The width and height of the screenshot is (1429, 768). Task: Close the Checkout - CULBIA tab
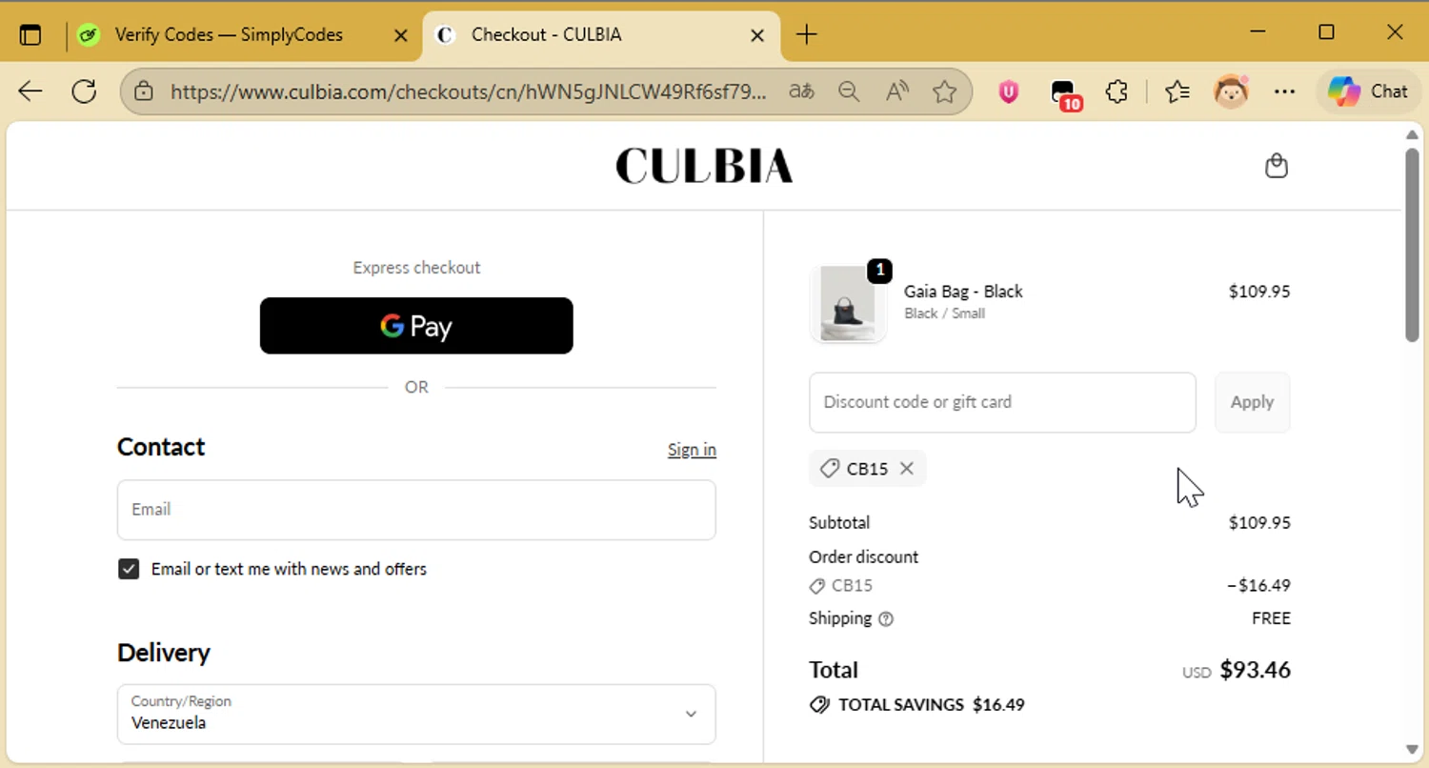pyautogui.click(x=757, y=35)
